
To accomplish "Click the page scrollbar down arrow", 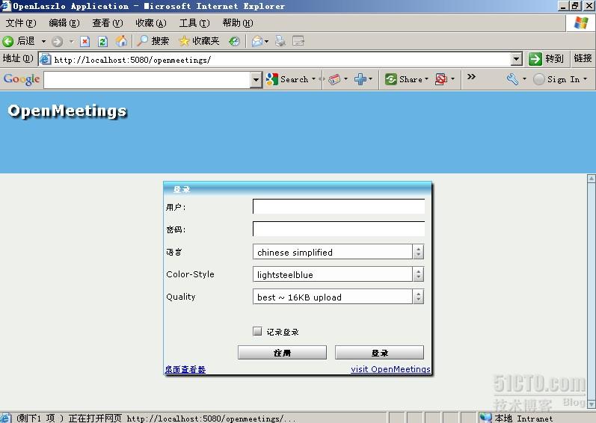I will (x=591, y=404).
